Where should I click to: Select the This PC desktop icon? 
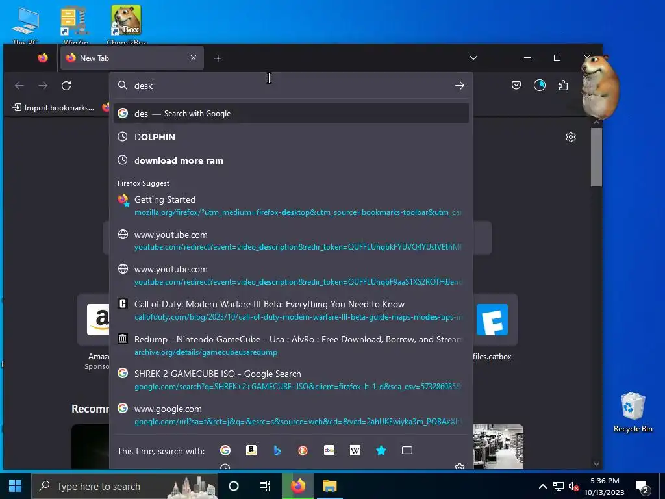[25, 25]
